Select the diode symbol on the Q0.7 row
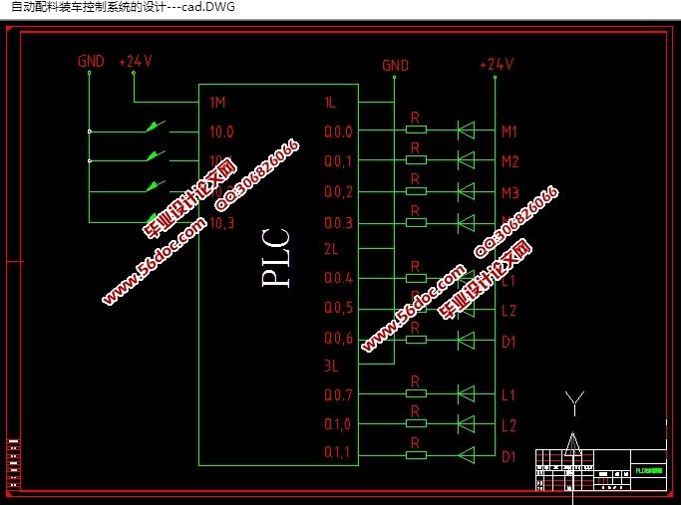Screen dimensions: 681x505 [466, 393]
